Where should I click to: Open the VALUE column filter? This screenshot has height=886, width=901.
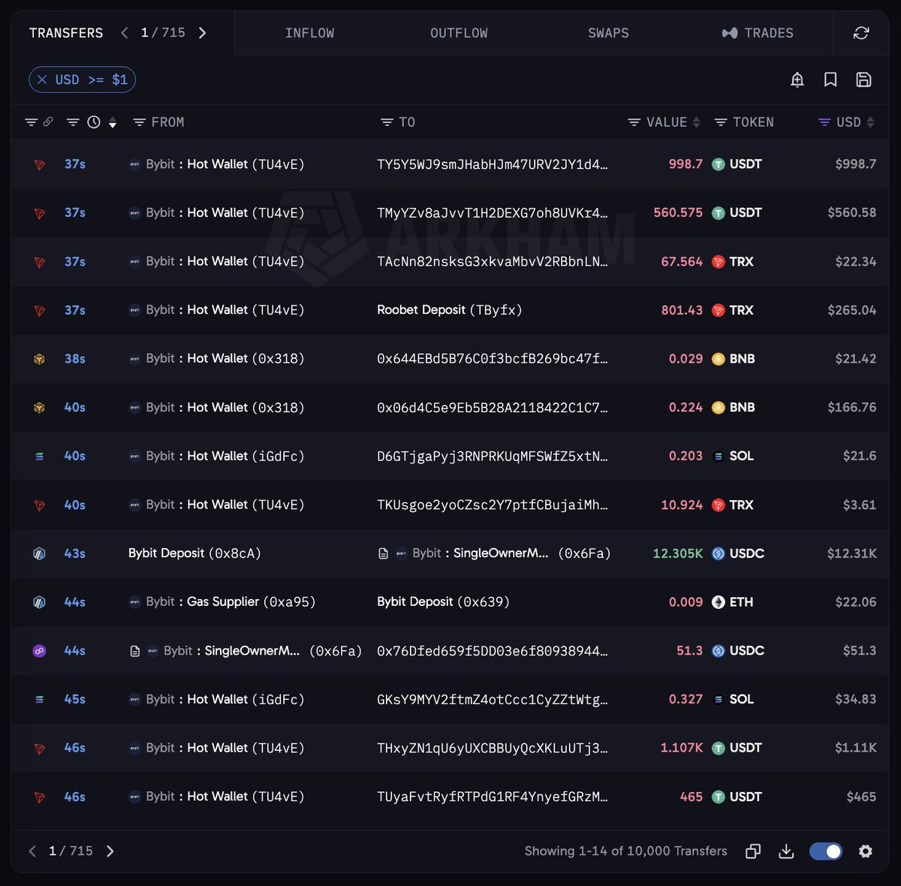(x=634, y=122)
